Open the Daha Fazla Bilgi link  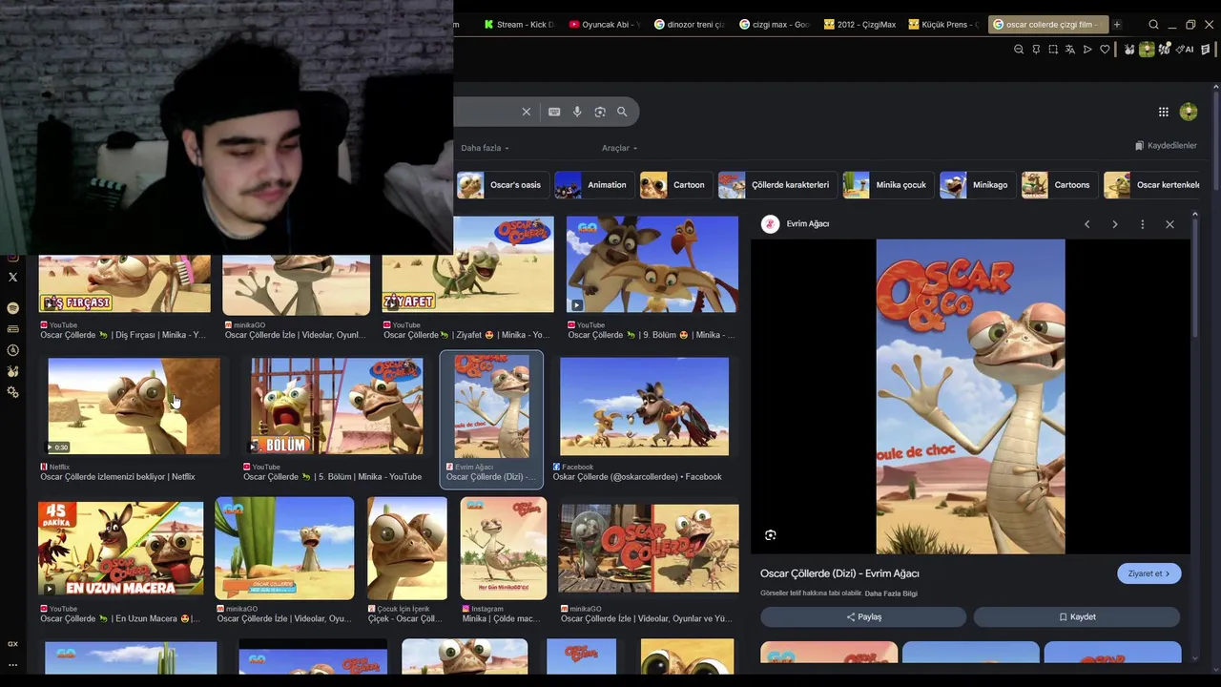(x=891, y=593)
